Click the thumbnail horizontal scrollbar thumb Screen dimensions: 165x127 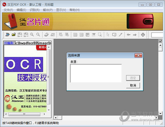pos(24,114)
